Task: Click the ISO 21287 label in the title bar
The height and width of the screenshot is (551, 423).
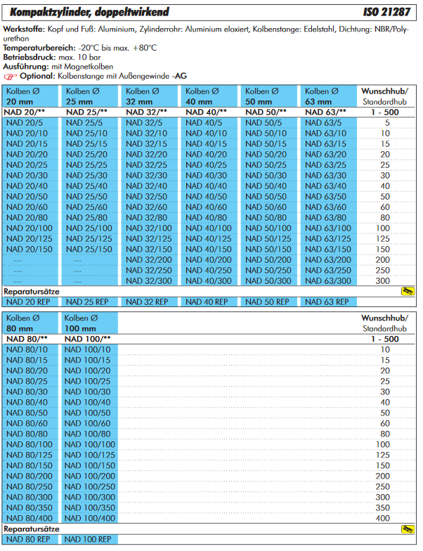Action: (389, 11)
